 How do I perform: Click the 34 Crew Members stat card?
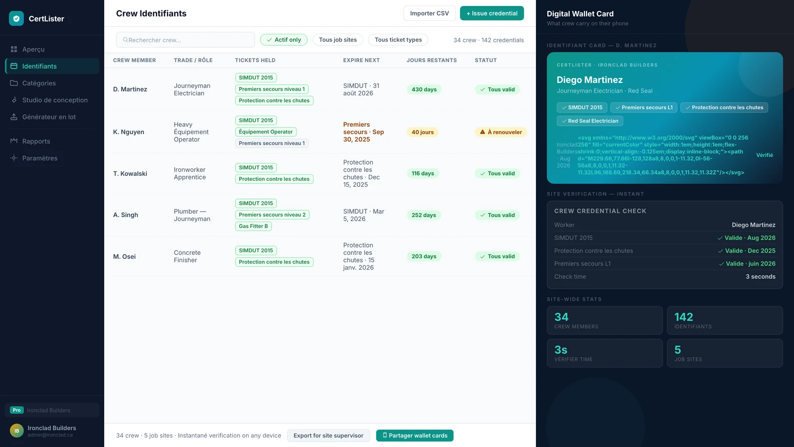[605, 320]
